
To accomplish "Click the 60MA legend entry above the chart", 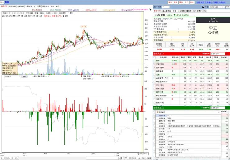I will pos(91,10).
